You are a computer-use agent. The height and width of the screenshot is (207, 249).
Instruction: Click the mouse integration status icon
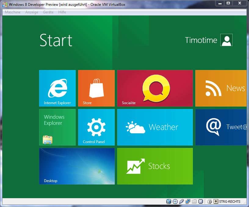[210, 202]
